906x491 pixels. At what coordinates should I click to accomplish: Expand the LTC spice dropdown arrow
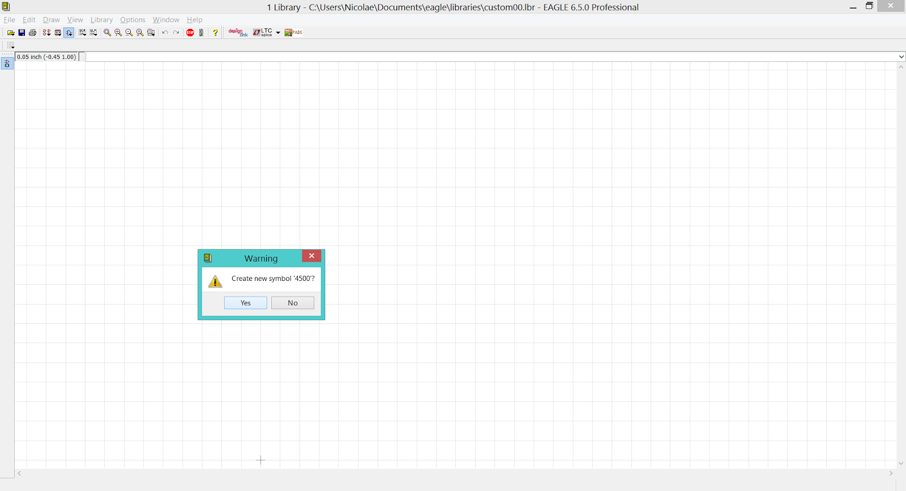(278, 33)
